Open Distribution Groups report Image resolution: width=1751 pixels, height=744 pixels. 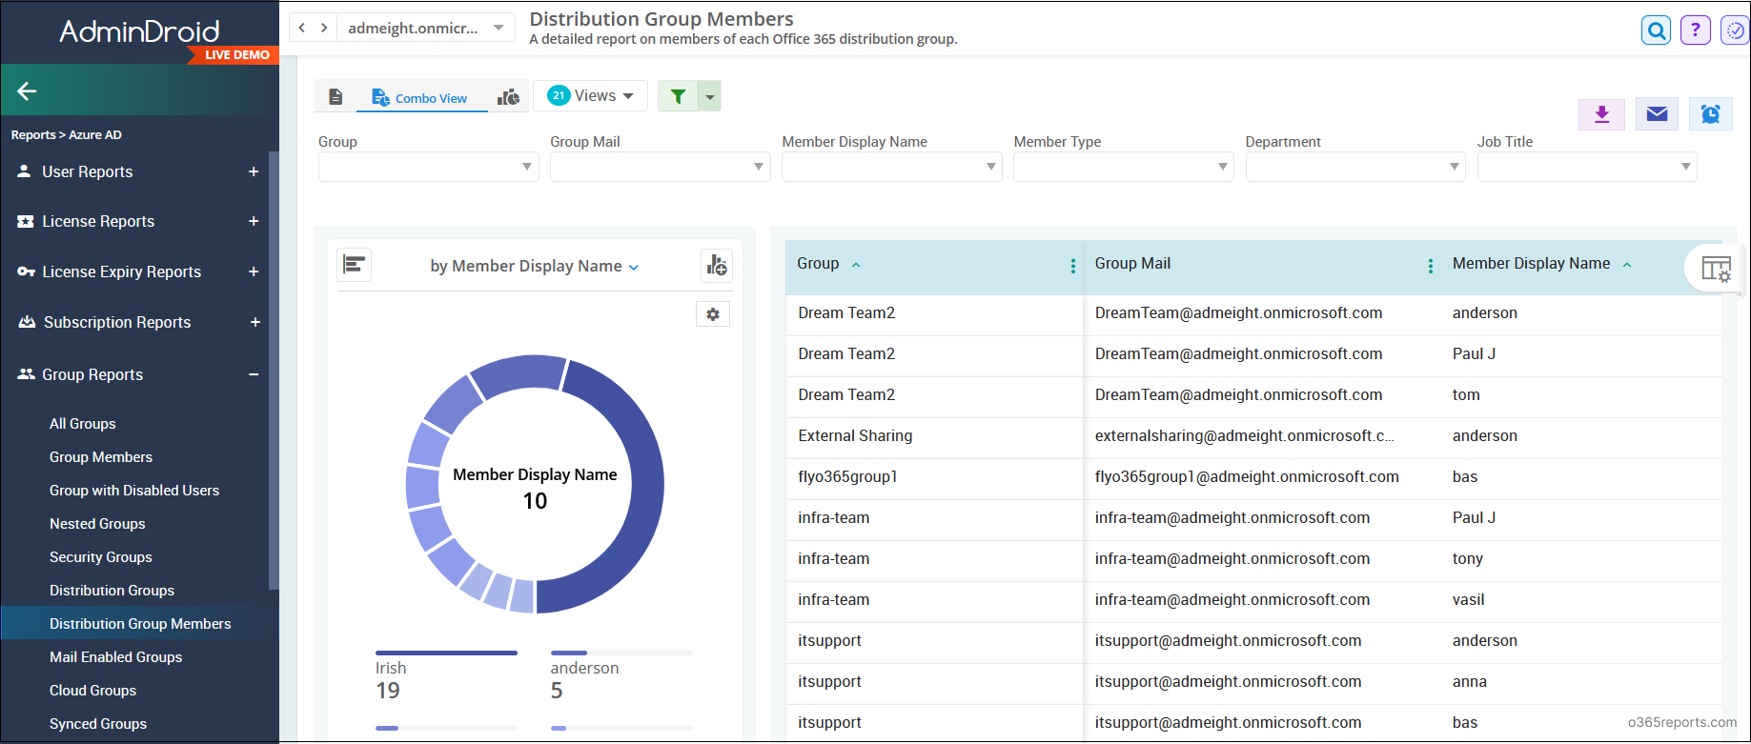(x=112, y=591)
